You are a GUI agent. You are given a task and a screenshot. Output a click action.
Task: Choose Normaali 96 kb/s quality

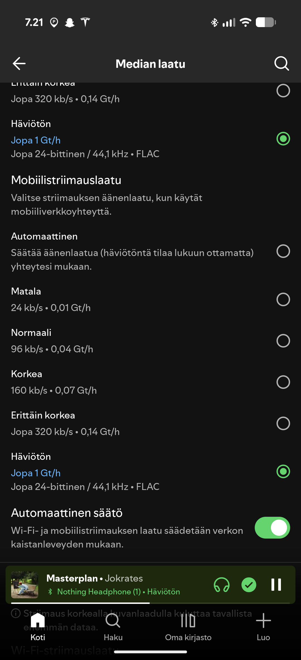(283, 341)
